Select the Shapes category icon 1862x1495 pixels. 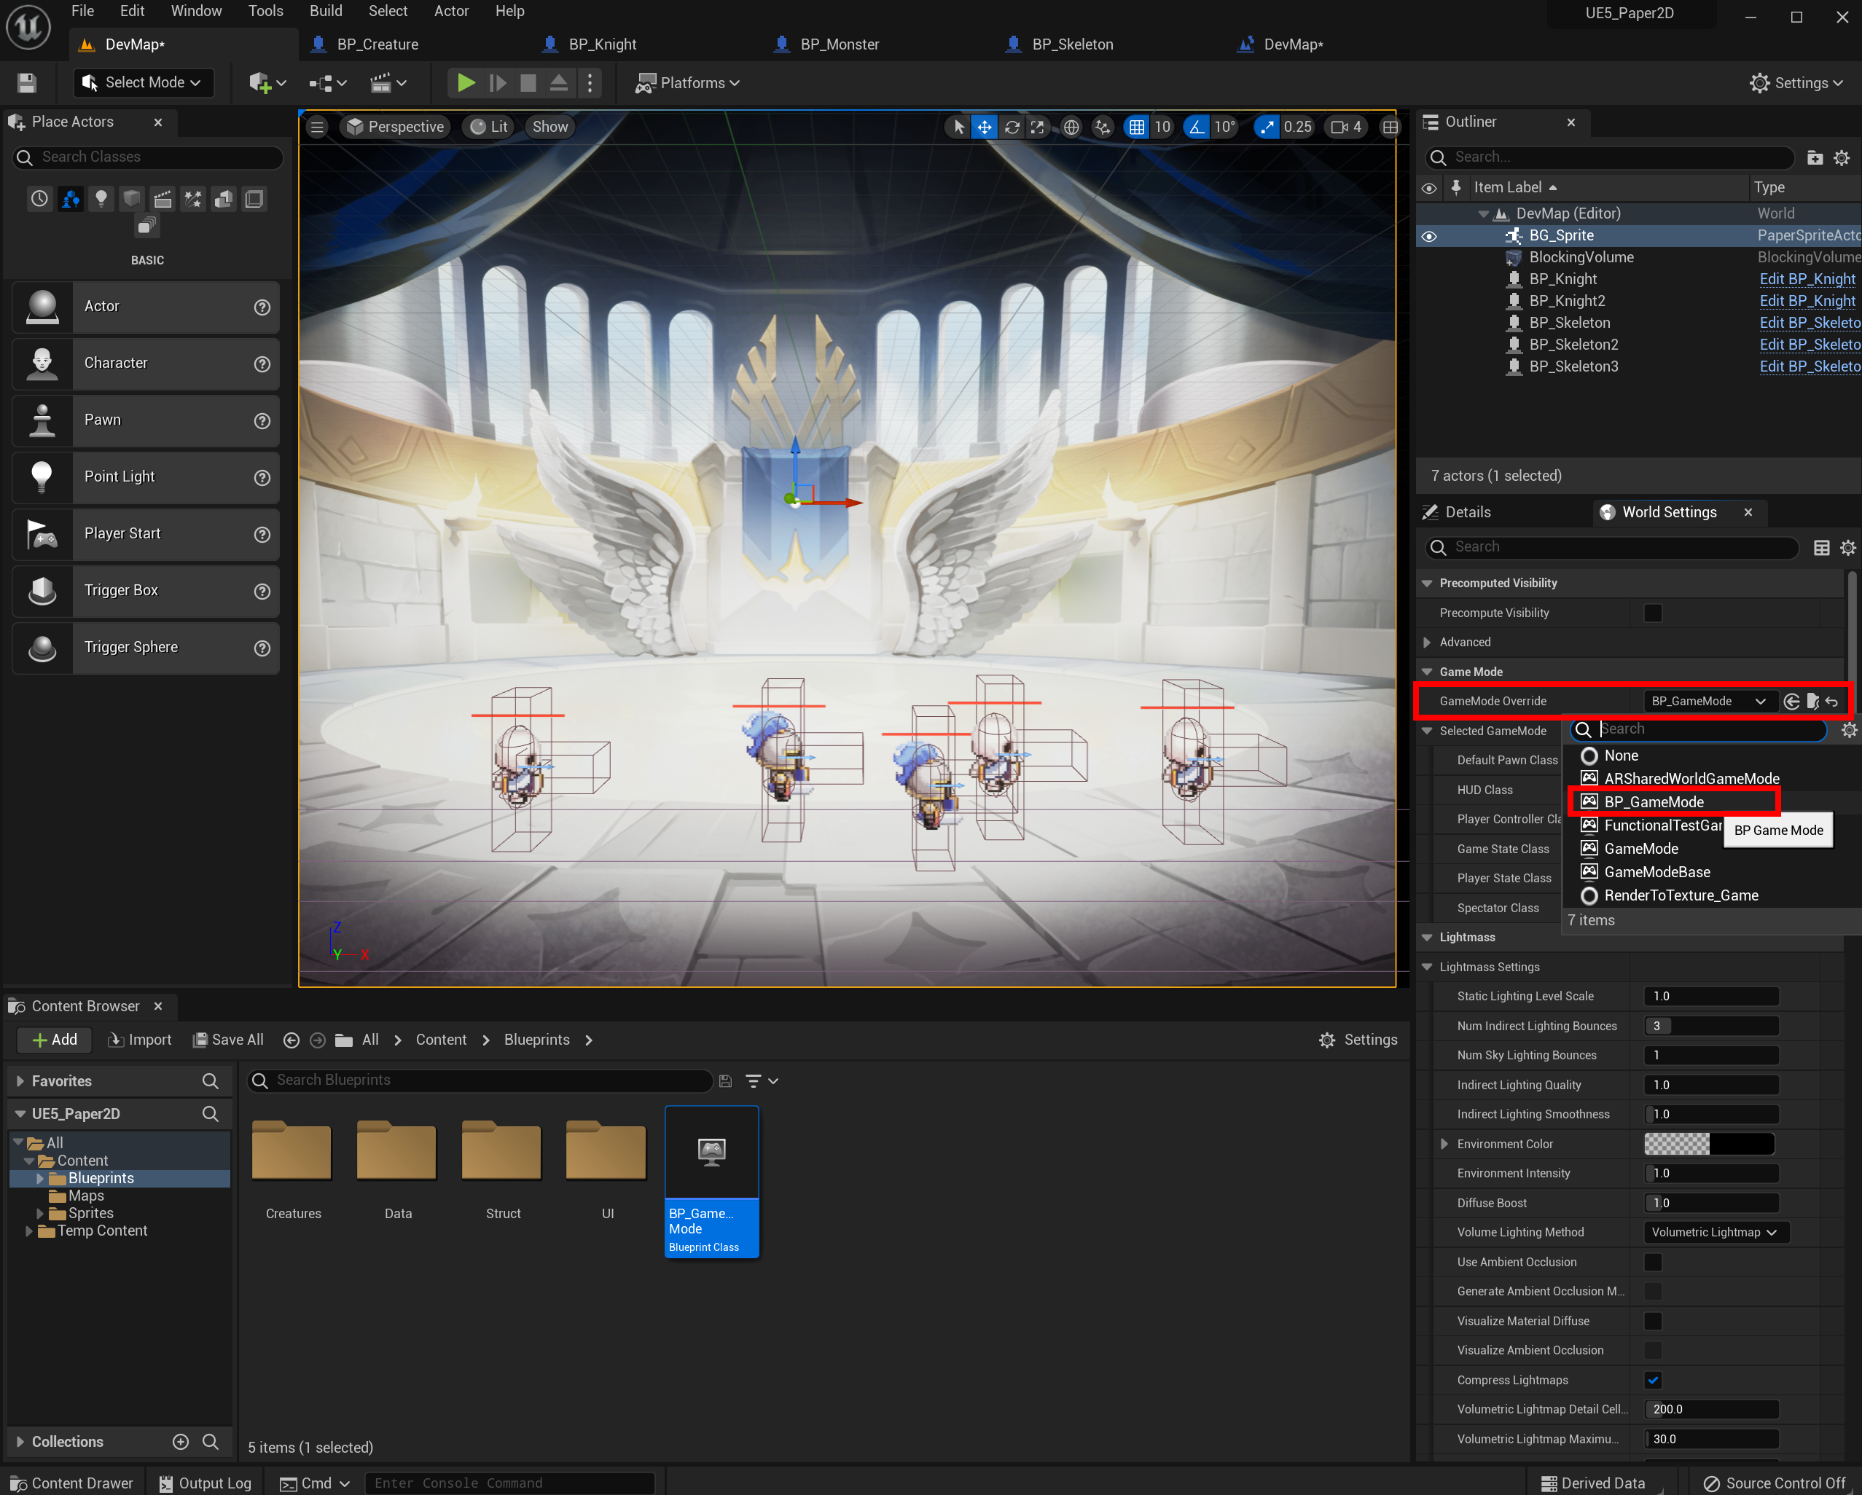tap(131, 200)
